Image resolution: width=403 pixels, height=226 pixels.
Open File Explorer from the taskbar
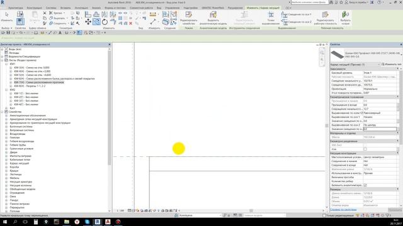point(67,222)
